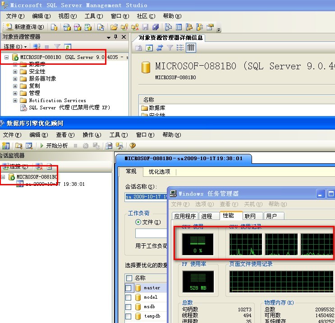This screenshot has height=323, width=335.
Task: Click the tools hammer icon in Tuning Advisor toolbar
Action: click(119, 146)
